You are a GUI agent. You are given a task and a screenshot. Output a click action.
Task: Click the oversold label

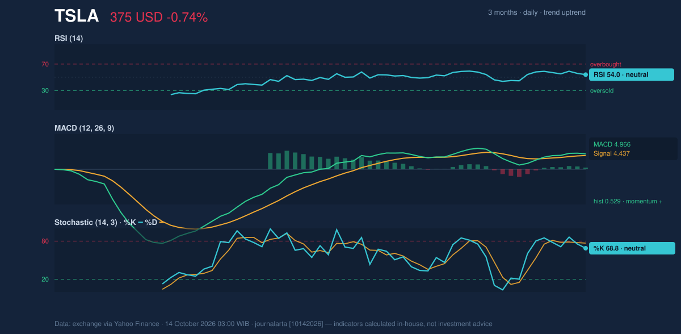click(x=602, y=90)
